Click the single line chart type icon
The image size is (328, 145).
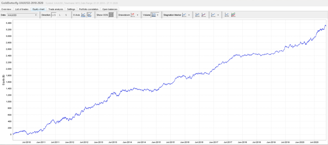[213, 15]
